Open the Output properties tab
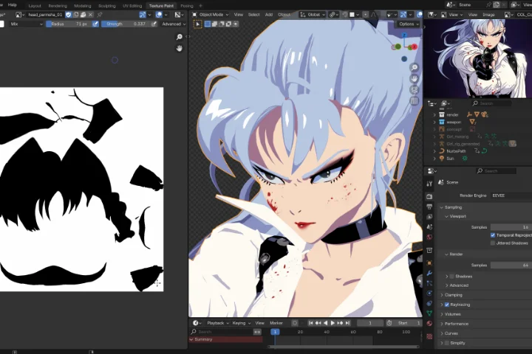The width and height of the screenshot is (532, 354). pyautogui.click(x=429, y=206)
